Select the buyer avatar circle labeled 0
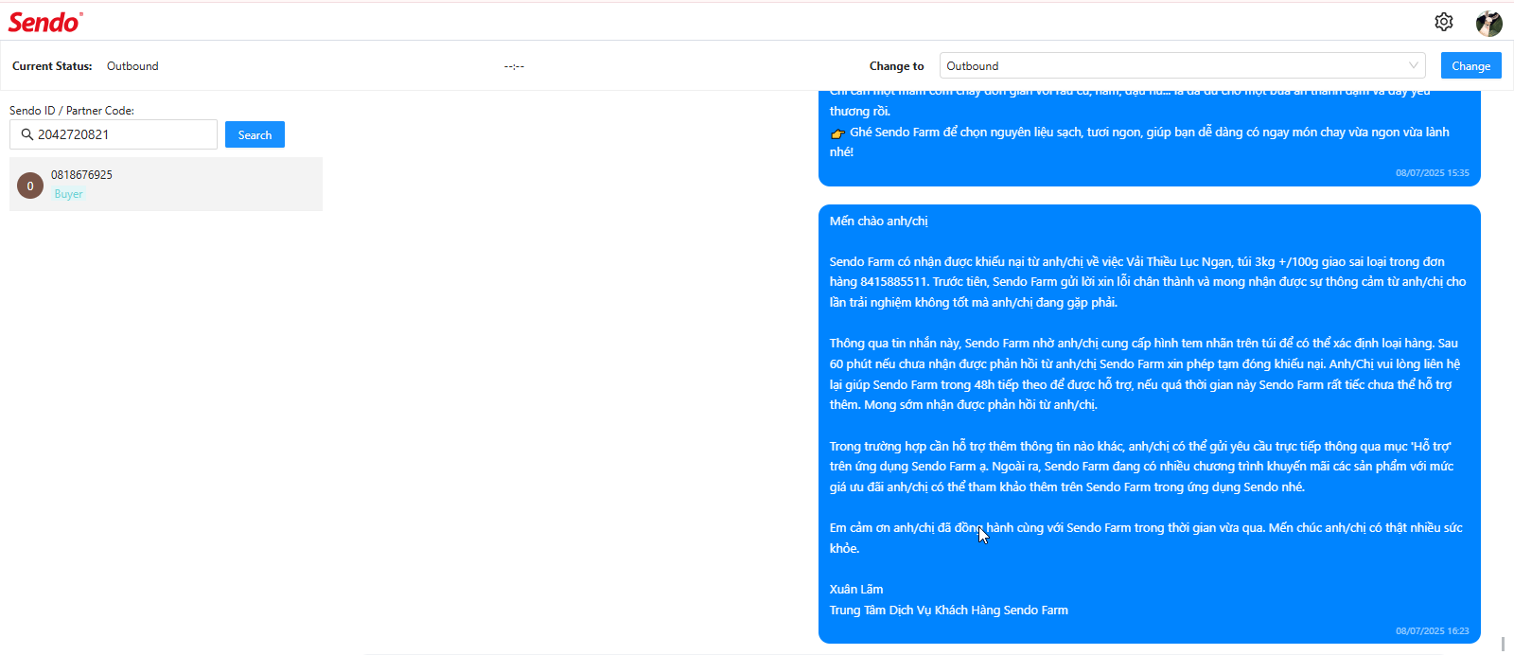Screen dimensions: 1514x655 click(x=30, y=186)
